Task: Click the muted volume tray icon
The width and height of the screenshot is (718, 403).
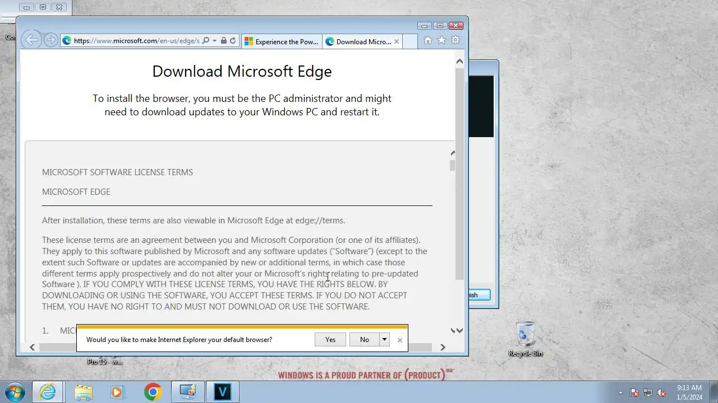Action: (x=662, y=392)
